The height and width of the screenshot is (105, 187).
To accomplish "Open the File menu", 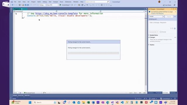I will (15, 2).
